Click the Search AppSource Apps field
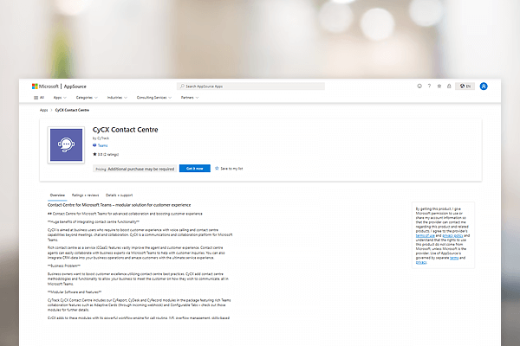The width and height of the screenshot is (520, 346). 250,86
